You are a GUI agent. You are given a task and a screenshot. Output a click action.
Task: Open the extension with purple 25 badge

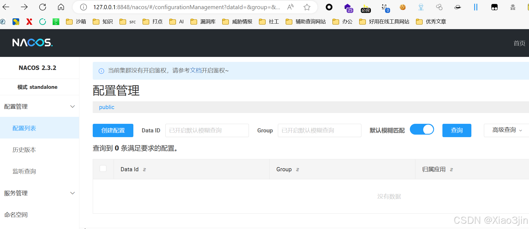pyautogui.click(x=348, y=8)
